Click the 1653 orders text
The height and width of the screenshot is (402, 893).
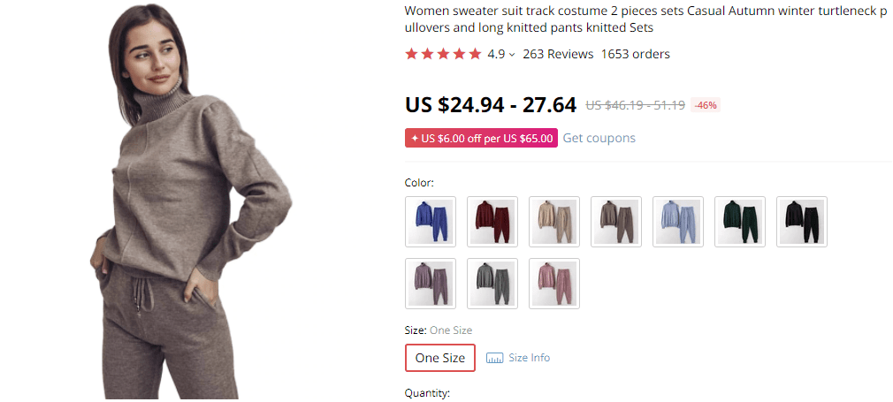point(635,54)
